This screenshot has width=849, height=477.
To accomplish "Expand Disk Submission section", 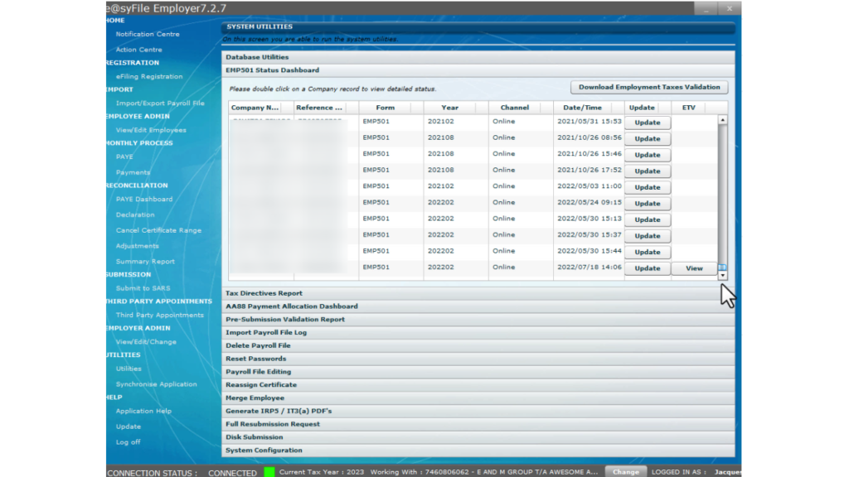I will 478,437.
